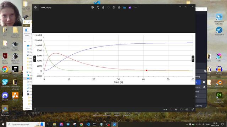The image size is (227, 127).
Task: Click the OBS virtual camera settings gear
Action: coord(204,87)
